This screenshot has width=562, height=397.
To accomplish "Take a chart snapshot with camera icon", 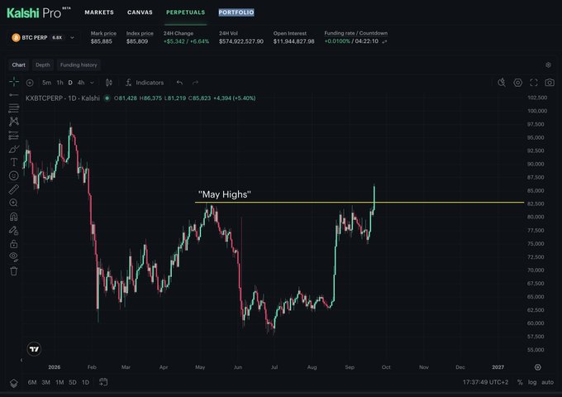I will [x=550, y=83].
